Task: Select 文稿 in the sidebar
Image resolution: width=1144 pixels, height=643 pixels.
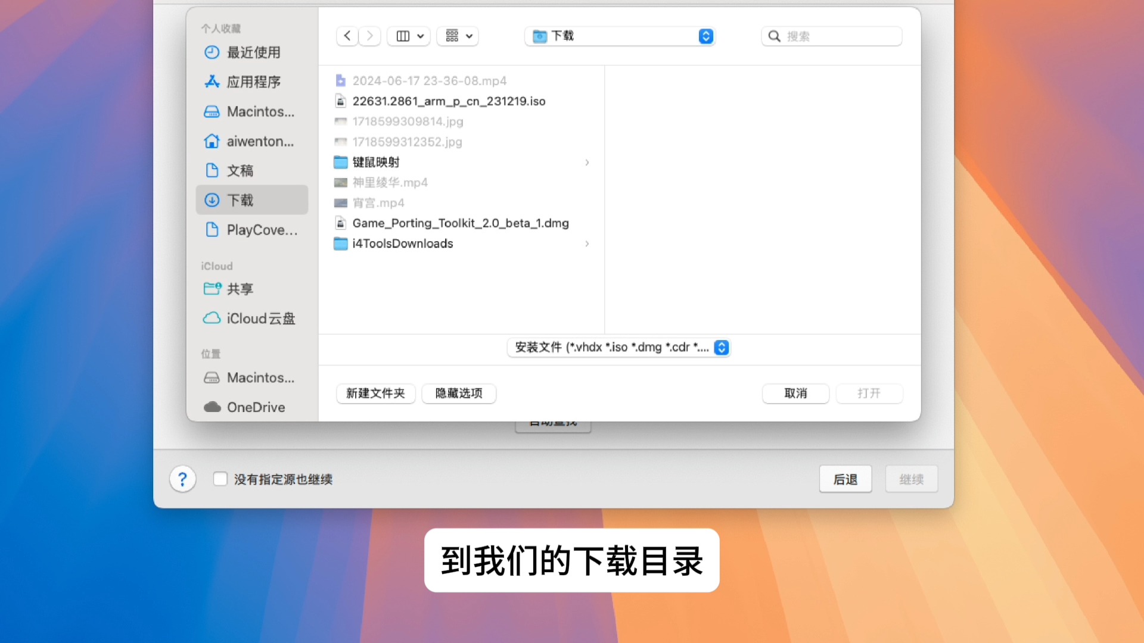Action: pos(252,170)
